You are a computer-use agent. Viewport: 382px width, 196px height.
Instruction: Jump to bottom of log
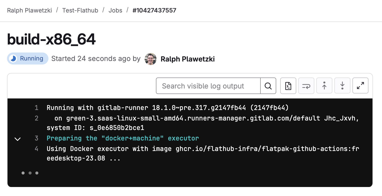(342, 86)
